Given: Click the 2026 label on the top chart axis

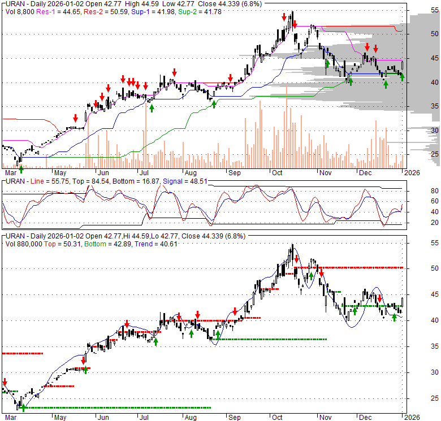Looking at the screenshot, I should point(412,172).
